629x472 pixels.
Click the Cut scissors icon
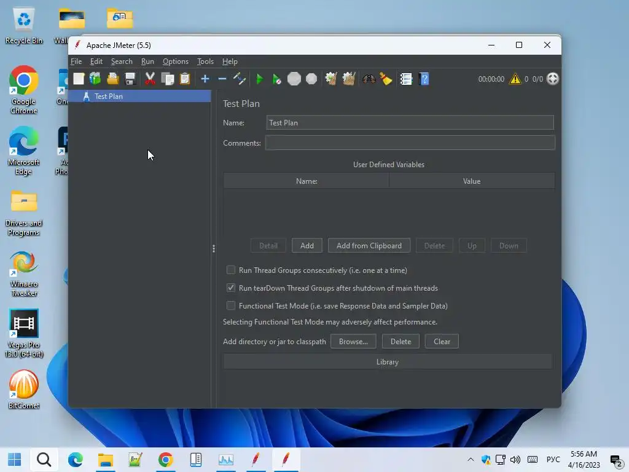150,79
